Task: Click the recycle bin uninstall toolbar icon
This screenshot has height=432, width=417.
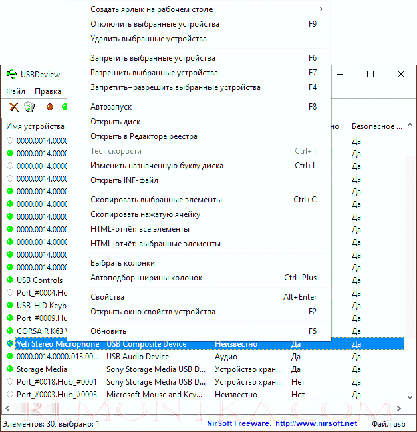Action: [x=29, y=107]
